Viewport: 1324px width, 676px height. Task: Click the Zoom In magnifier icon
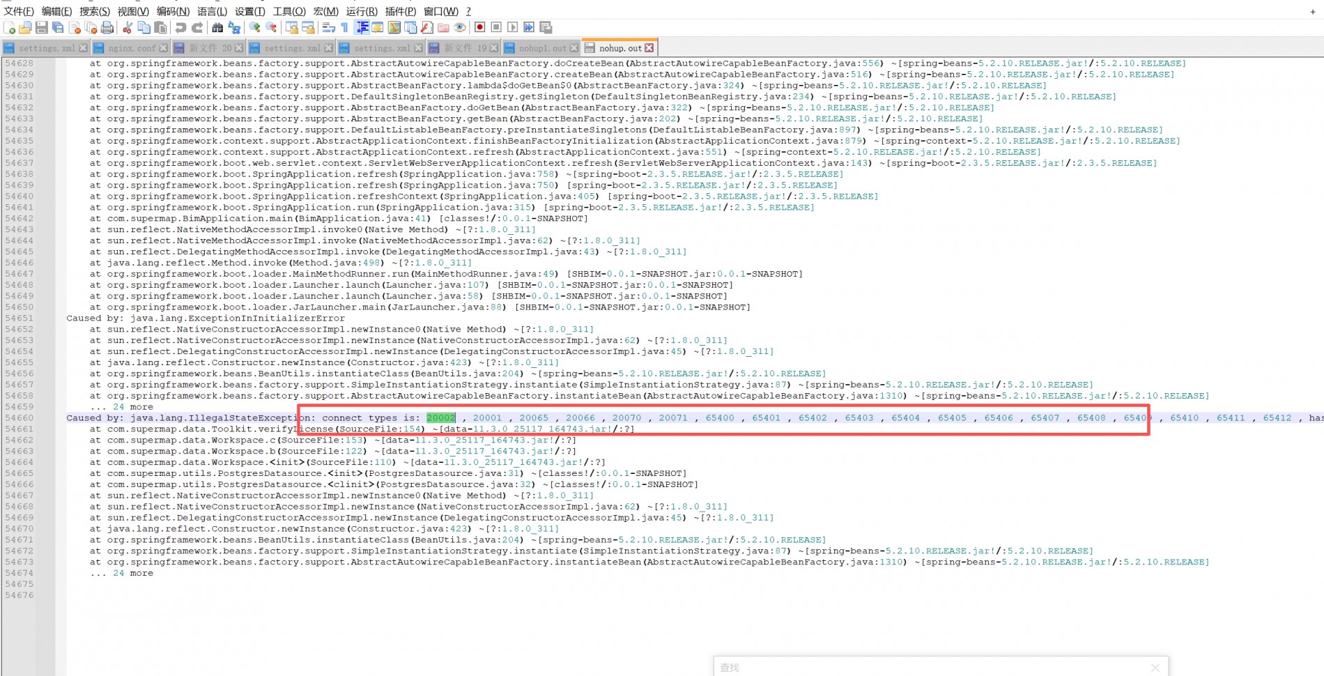pos(254,27)
